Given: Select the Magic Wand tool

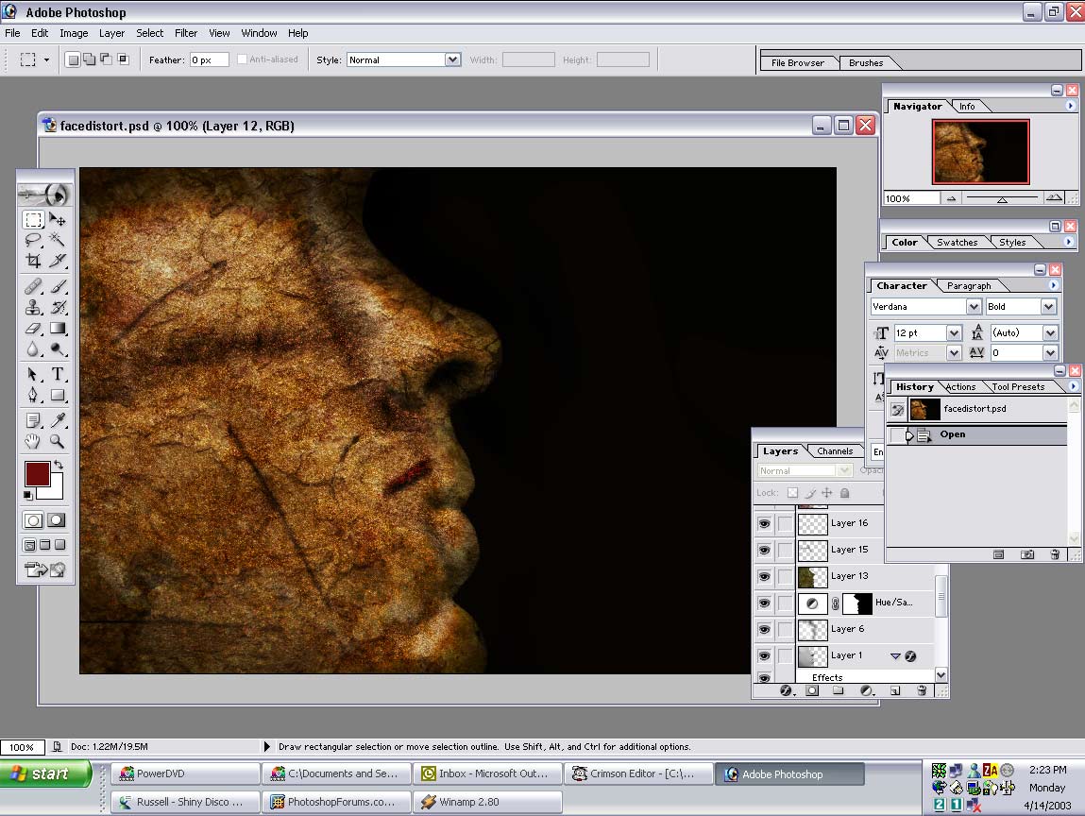Looking at the screenshot, I should click(x=58, y=240).
